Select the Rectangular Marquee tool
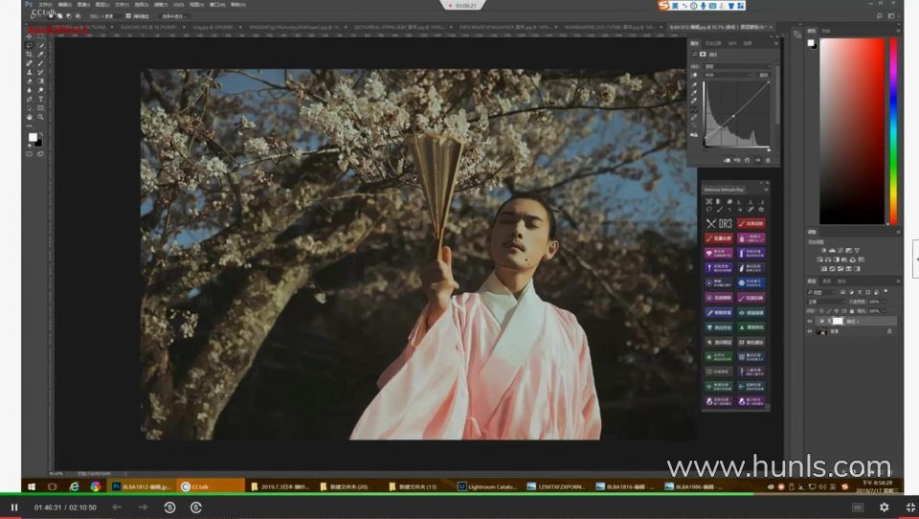Image resolution: width=919 pixels, height=519 pixels. [40, 36]
